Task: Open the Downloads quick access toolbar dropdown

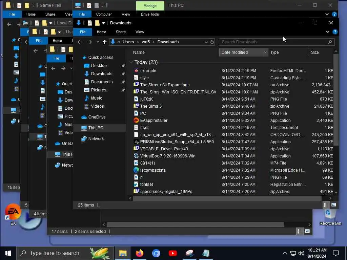Action: coord(103,23)
